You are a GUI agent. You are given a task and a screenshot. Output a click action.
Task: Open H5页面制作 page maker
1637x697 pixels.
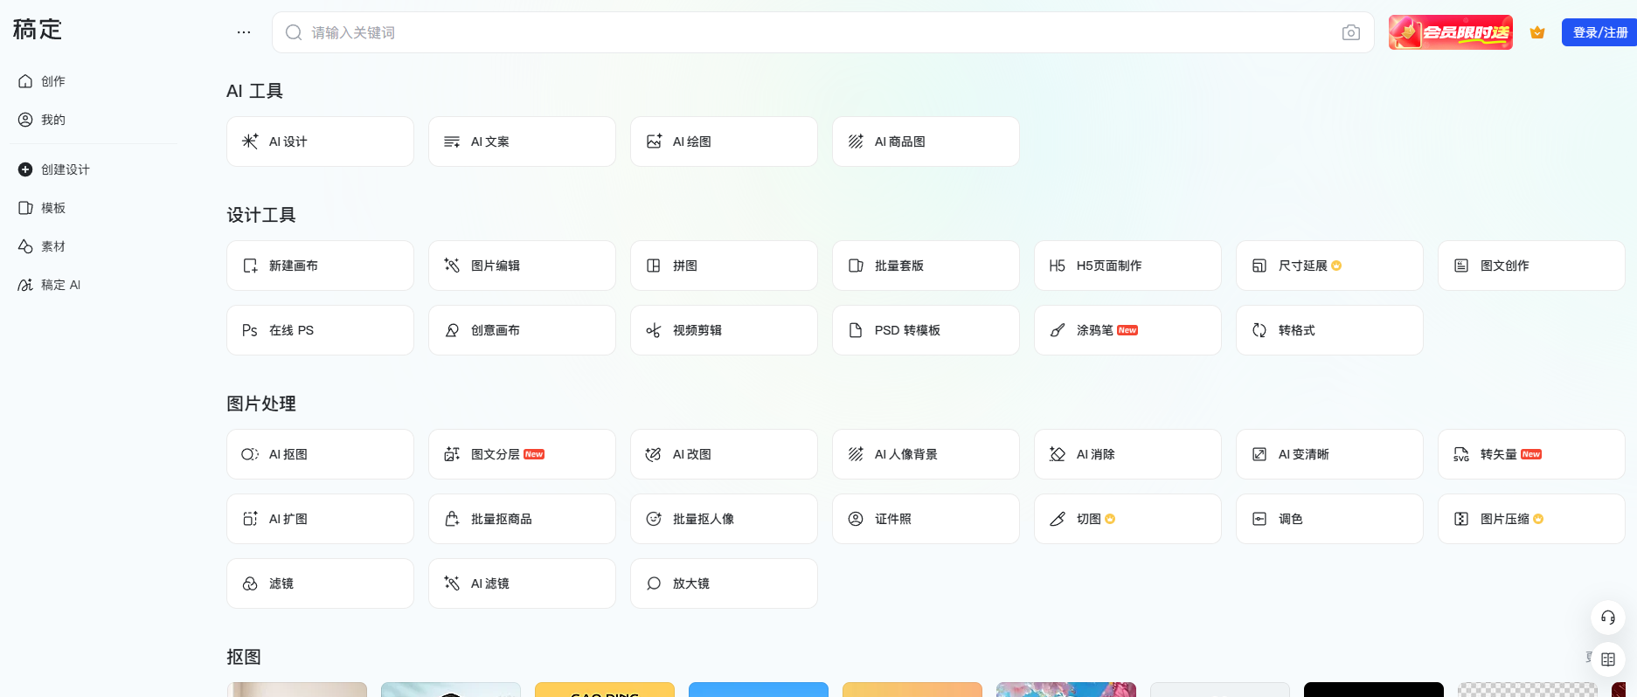(1127, 266)
